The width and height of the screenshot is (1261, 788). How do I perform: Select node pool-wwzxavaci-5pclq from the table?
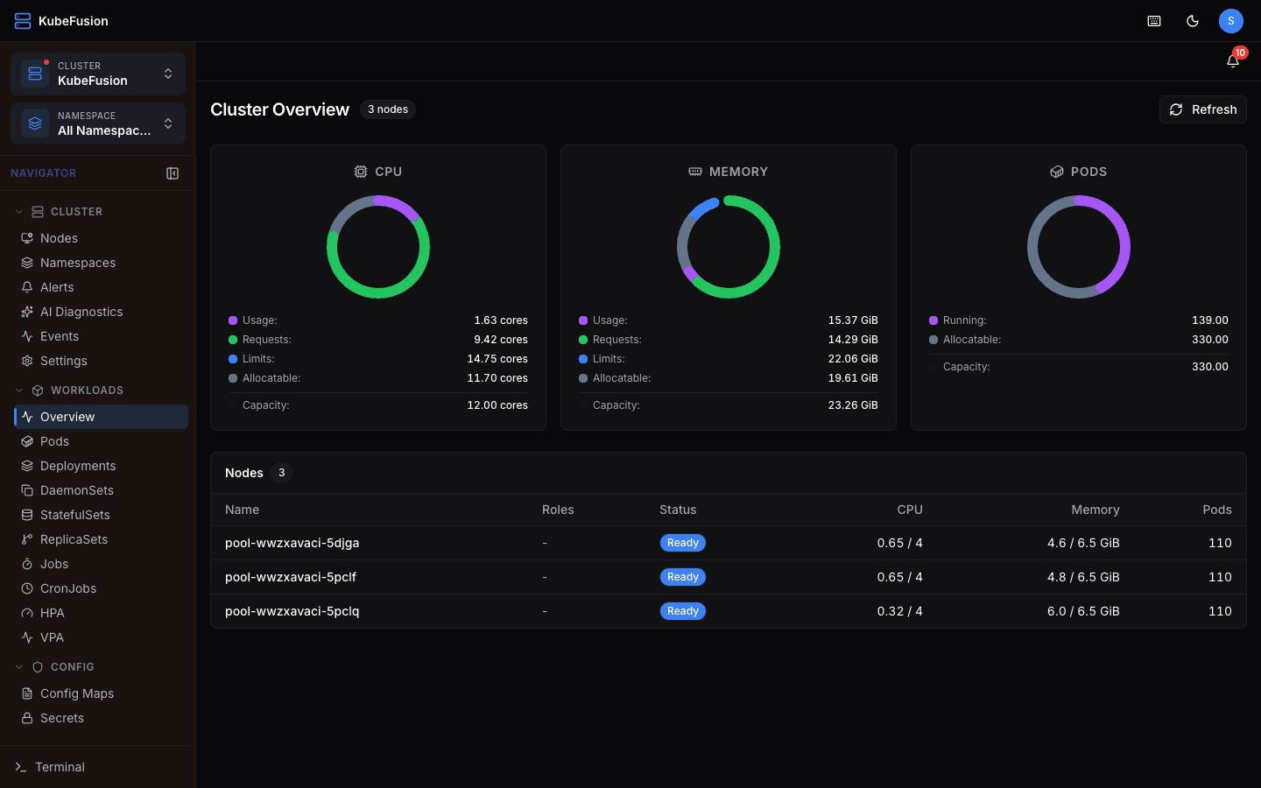pos(292,611)
